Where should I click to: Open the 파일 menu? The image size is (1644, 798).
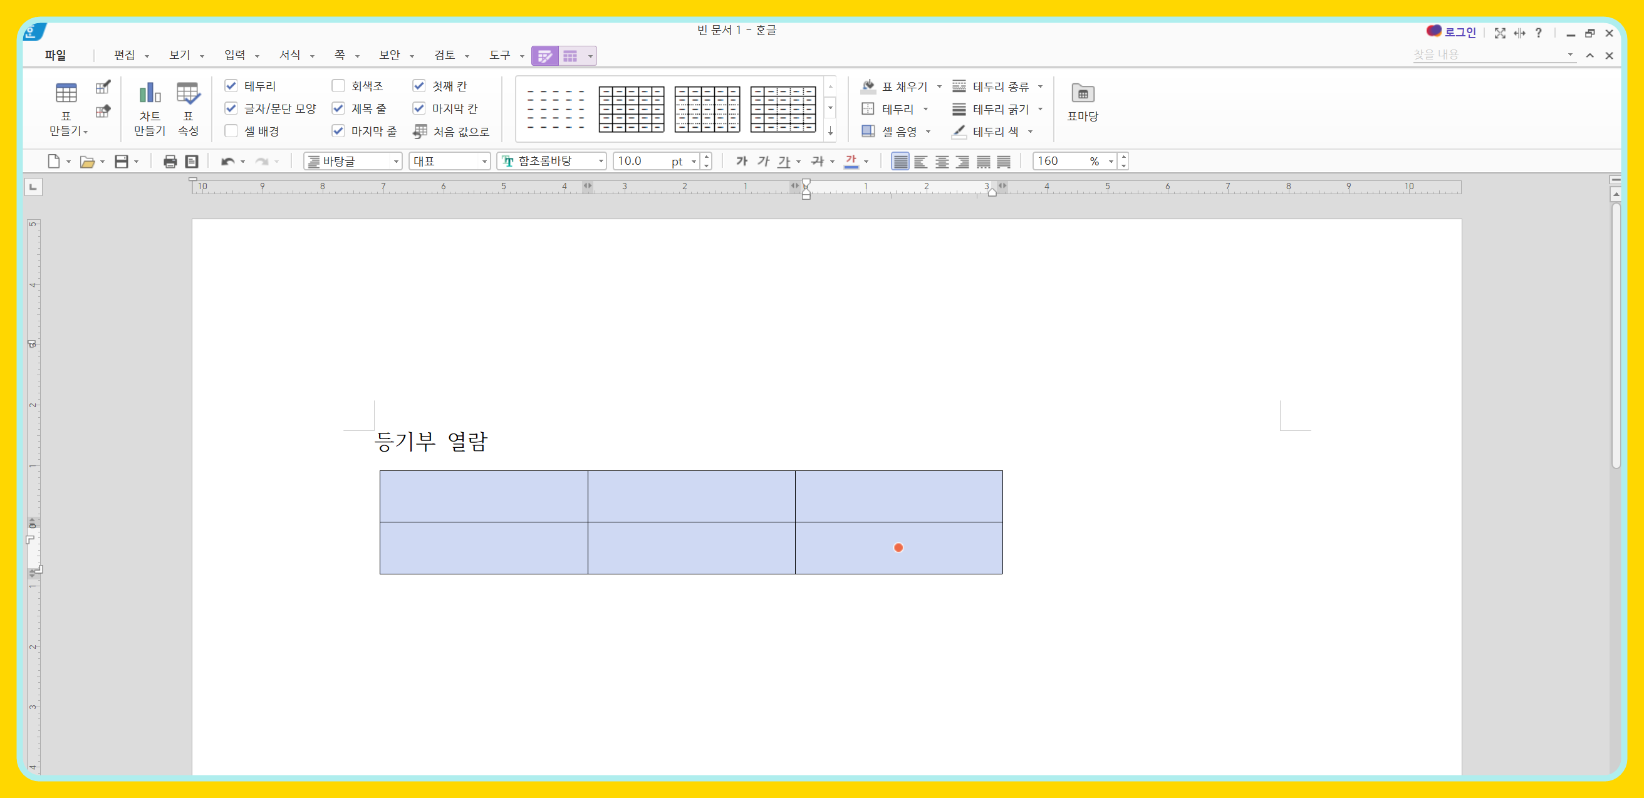pos(56,55)
